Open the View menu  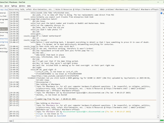1,6
